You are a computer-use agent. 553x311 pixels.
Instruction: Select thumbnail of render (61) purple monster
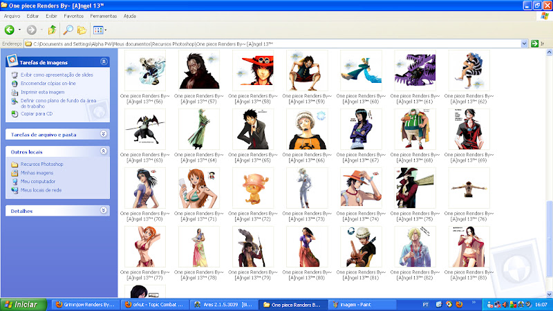tap(415, 70)
